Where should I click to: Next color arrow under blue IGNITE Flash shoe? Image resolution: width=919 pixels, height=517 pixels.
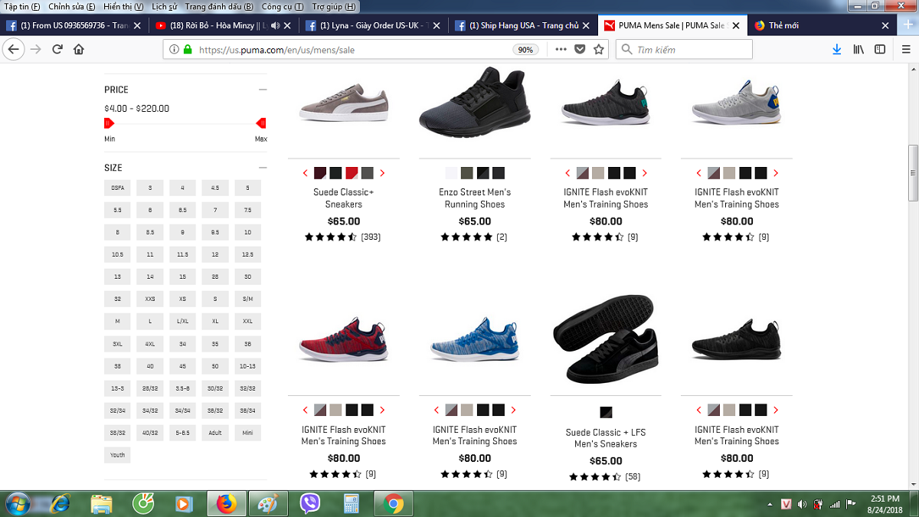click(x=513, y=410)
